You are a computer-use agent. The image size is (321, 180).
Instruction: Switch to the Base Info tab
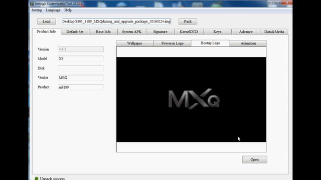click(103, 31)
